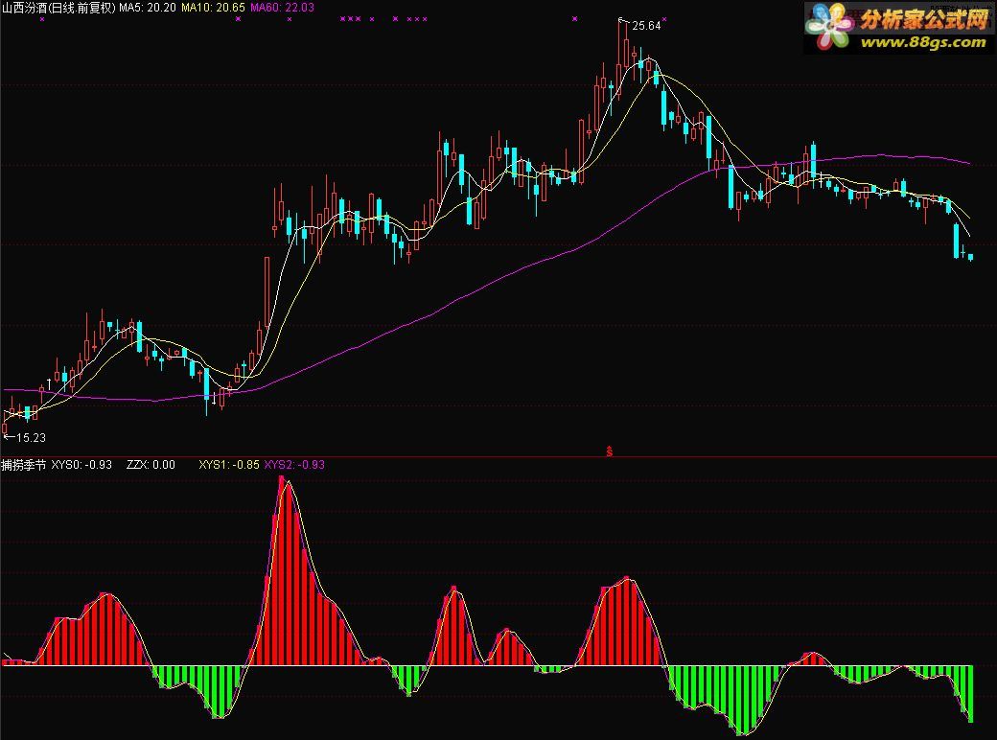Select the MA5: 20.20 indicator label

148,8
